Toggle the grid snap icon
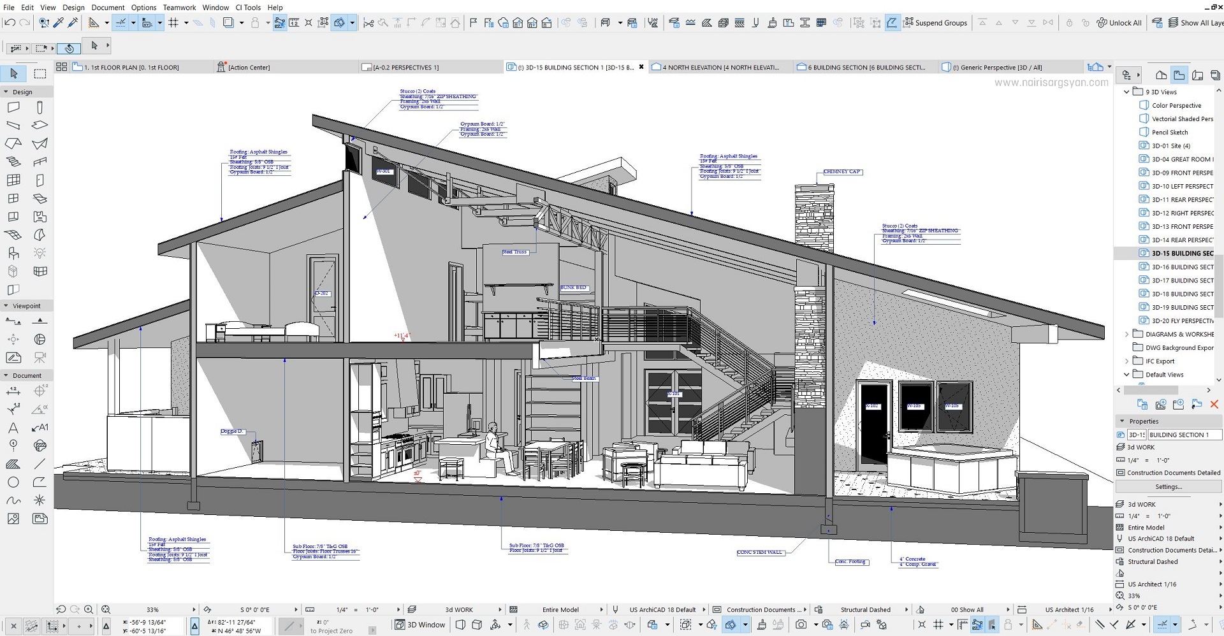 173,23
